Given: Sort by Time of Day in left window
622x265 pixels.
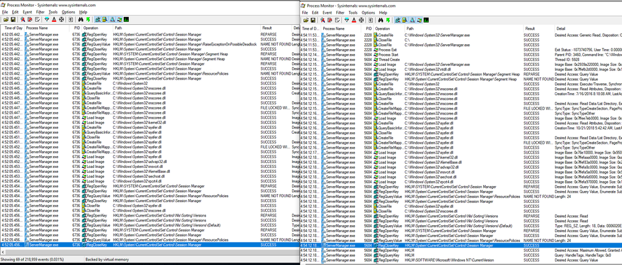Looking at the screenshot, I should coord(12,28).
